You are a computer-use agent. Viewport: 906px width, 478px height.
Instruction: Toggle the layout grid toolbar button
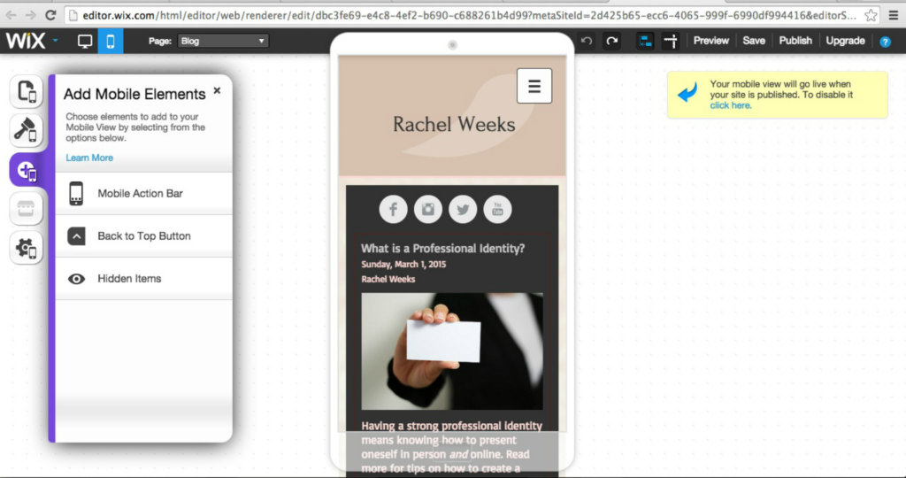tap(645, 41)
